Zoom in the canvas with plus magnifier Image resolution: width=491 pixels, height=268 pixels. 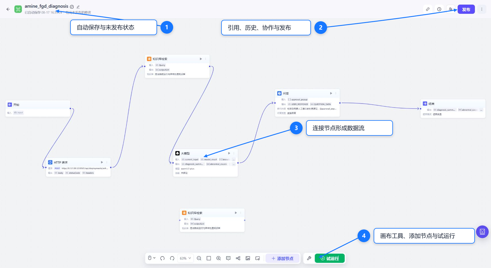(x=219, y=258)
